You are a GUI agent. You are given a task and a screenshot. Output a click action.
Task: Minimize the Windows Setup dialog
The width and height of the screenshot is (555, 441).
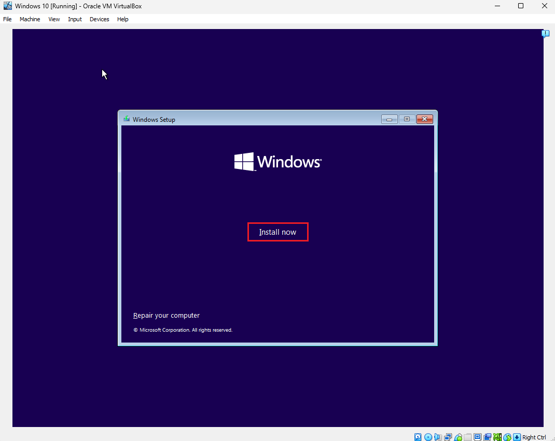tap(390, 119)
